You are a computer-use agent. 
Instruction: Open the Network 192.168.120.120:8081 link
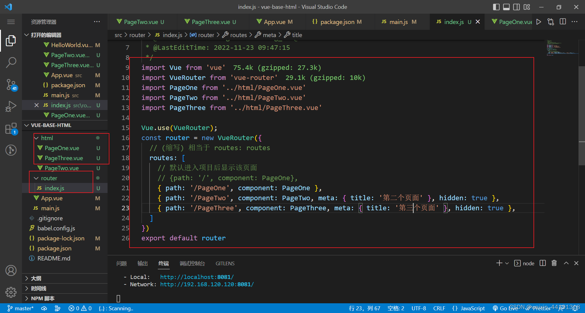point(207,284)
